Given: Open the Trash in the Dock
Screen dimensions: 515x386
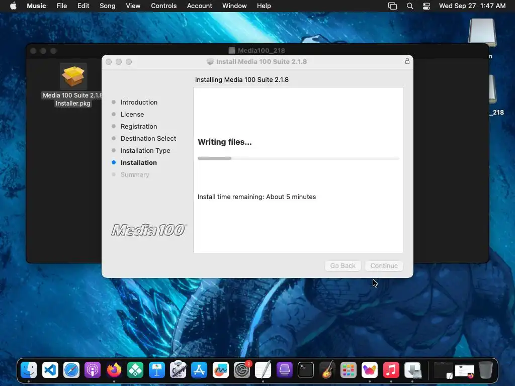Looking at the screenshot, I should (x=486, y=370).
